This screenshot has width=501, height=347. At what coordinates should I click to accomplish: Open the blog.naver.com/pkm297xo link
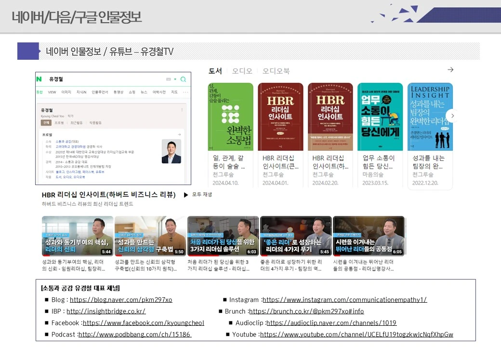coord(121,300)
